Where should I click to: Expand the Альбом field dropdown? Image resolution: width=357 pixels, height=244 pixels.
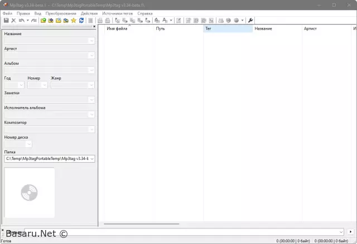pos(91,70)
